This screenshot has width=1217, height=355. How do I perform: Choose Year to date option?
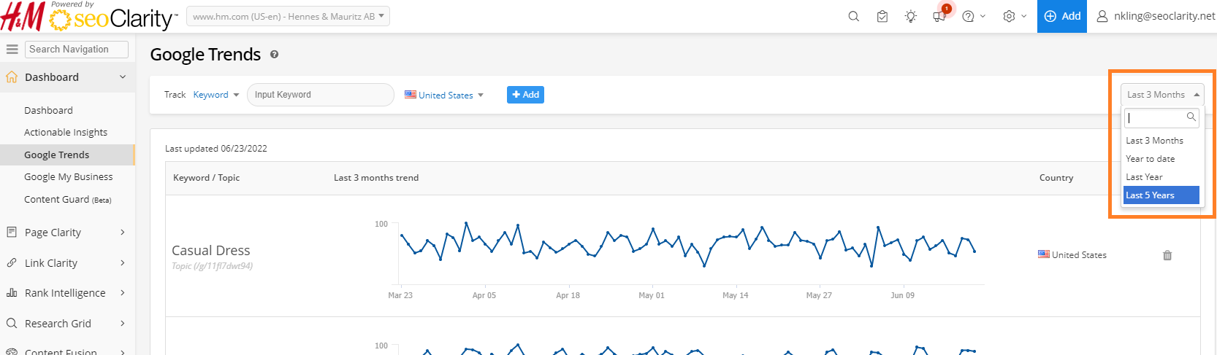[1151, 159]
